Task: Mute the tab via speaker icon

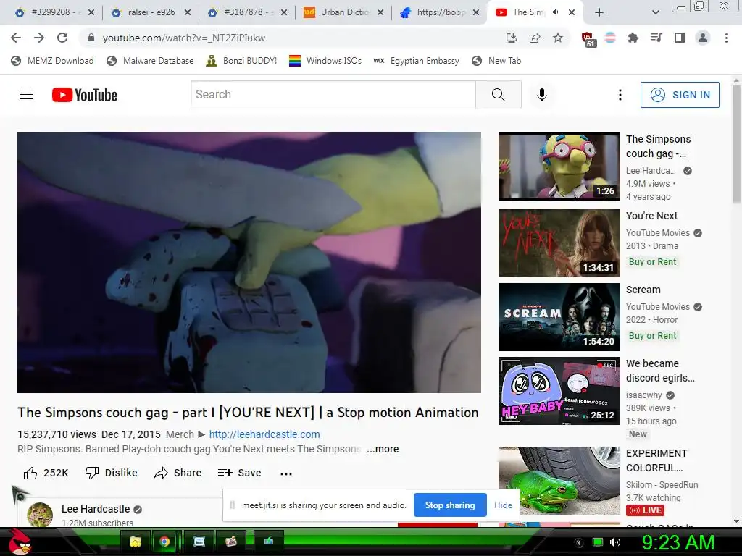Action: click(x=556, y=12)
